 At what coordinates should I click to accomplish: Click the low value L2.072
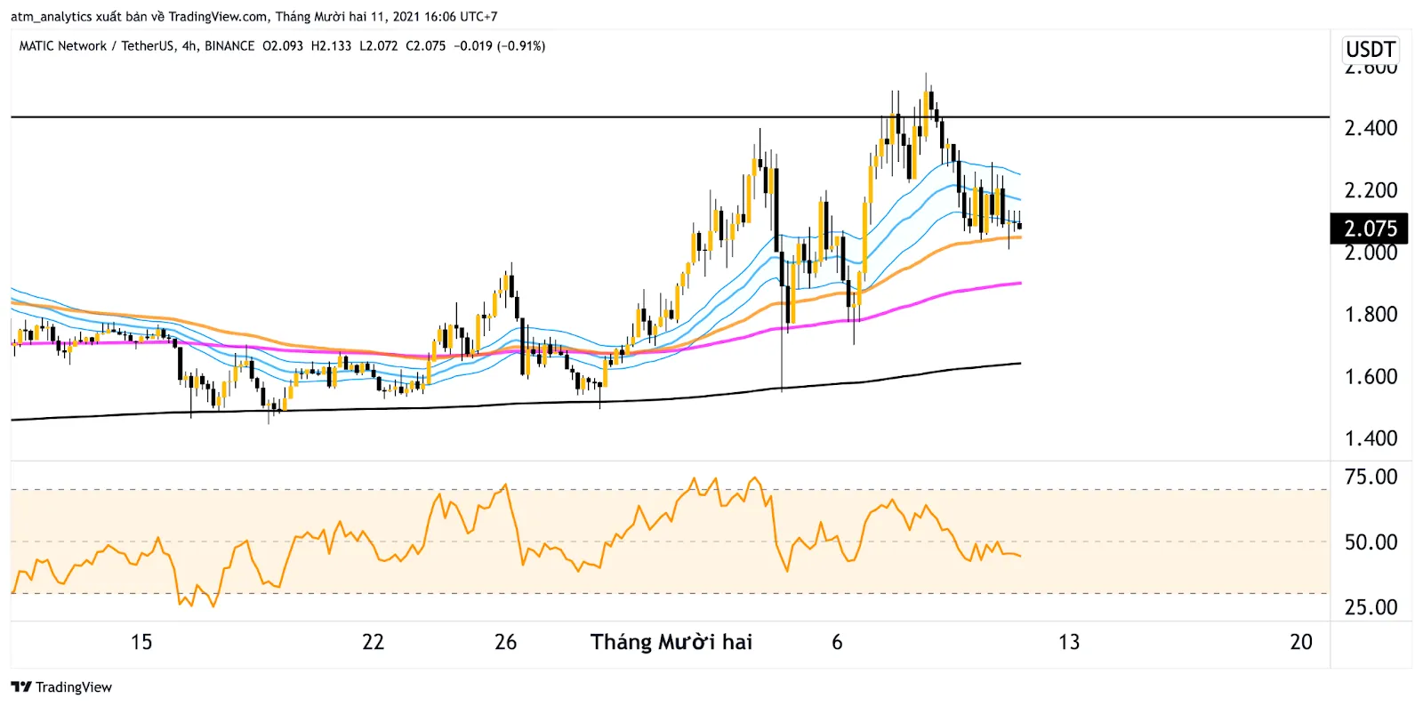[x=379, y=45]
